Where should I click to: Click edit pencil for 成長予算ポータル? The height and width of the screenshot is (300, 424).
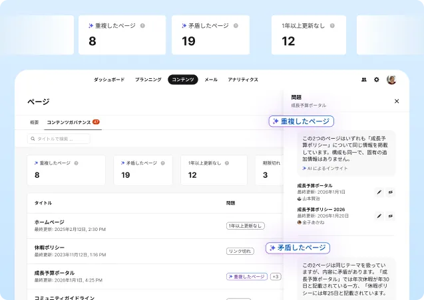point(379,192)
